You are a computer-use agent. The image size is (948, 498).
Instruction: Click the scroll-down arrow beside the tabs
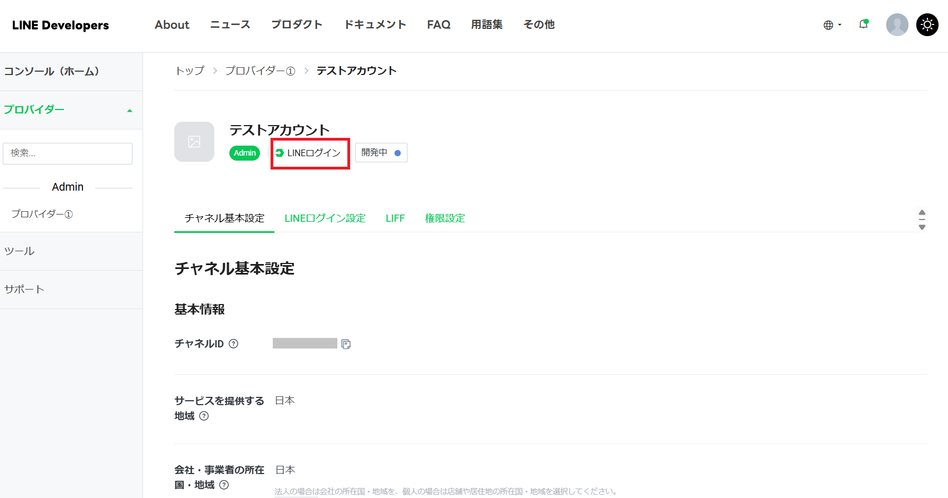922,227
